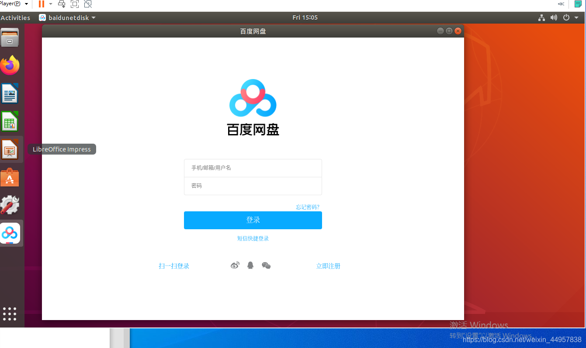Click the VMware notes icon at top right
Image resolution: width=586 pixels, height=348 pixels.
click(578, 4)
